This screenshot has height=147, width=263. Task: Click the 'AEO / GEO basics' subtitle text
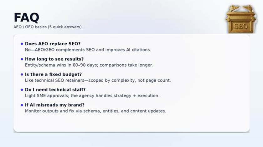(48, 27)
